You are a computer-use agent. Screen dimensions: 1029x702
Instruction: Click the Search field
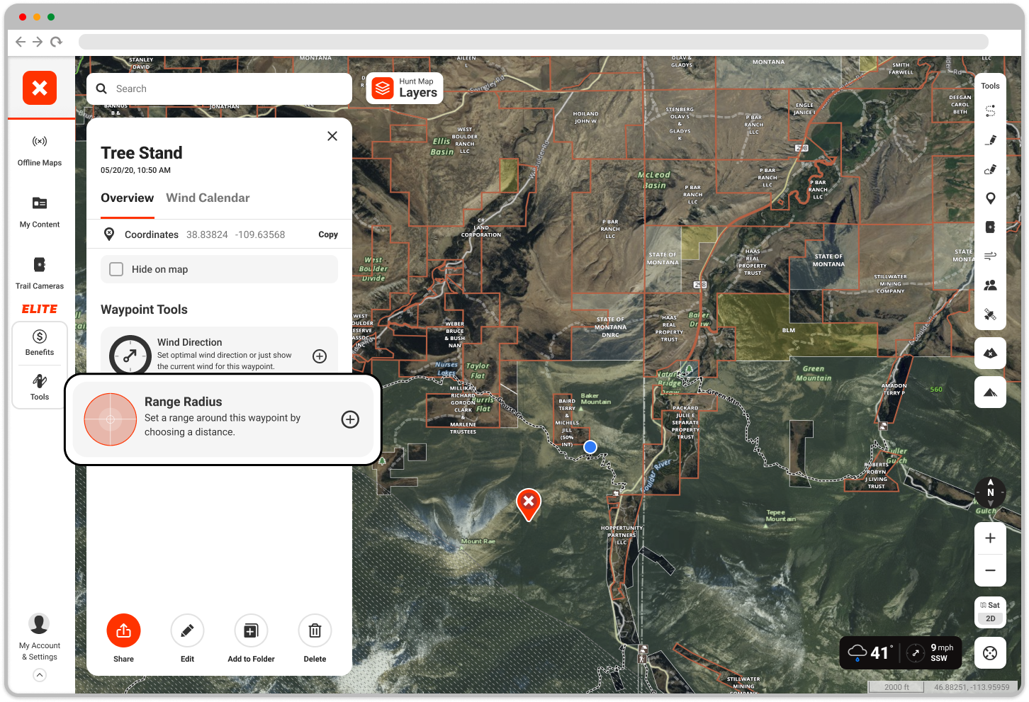(220, 89)
